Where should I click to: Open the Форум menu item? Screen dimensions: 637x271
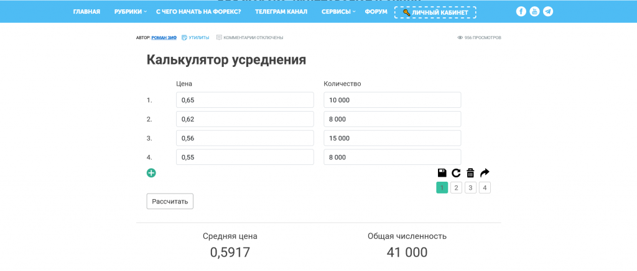pyautogui.click(x=376, y=12)
